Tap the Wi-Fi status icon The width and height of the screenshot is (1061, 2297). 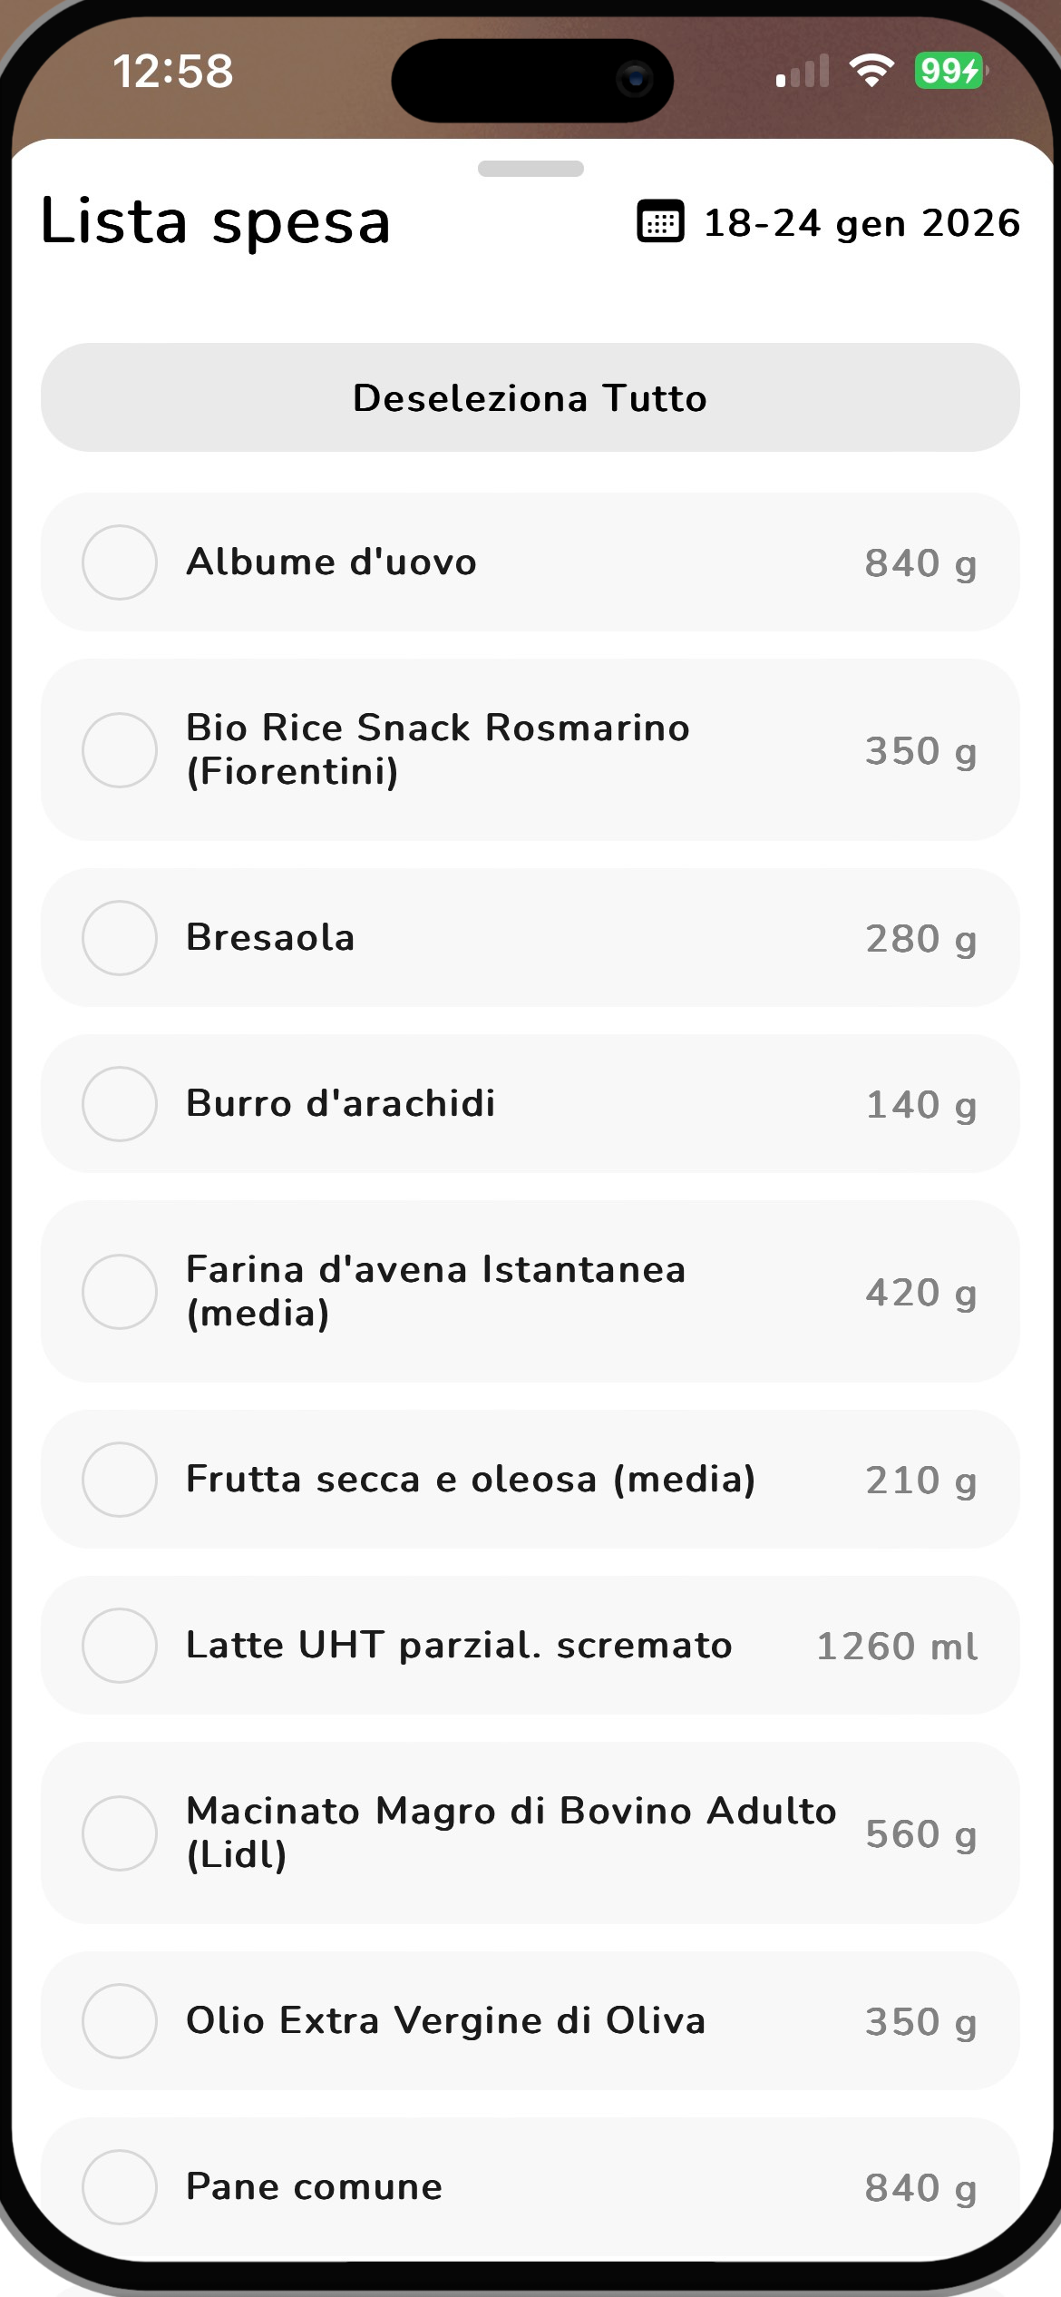click(871, 71)
